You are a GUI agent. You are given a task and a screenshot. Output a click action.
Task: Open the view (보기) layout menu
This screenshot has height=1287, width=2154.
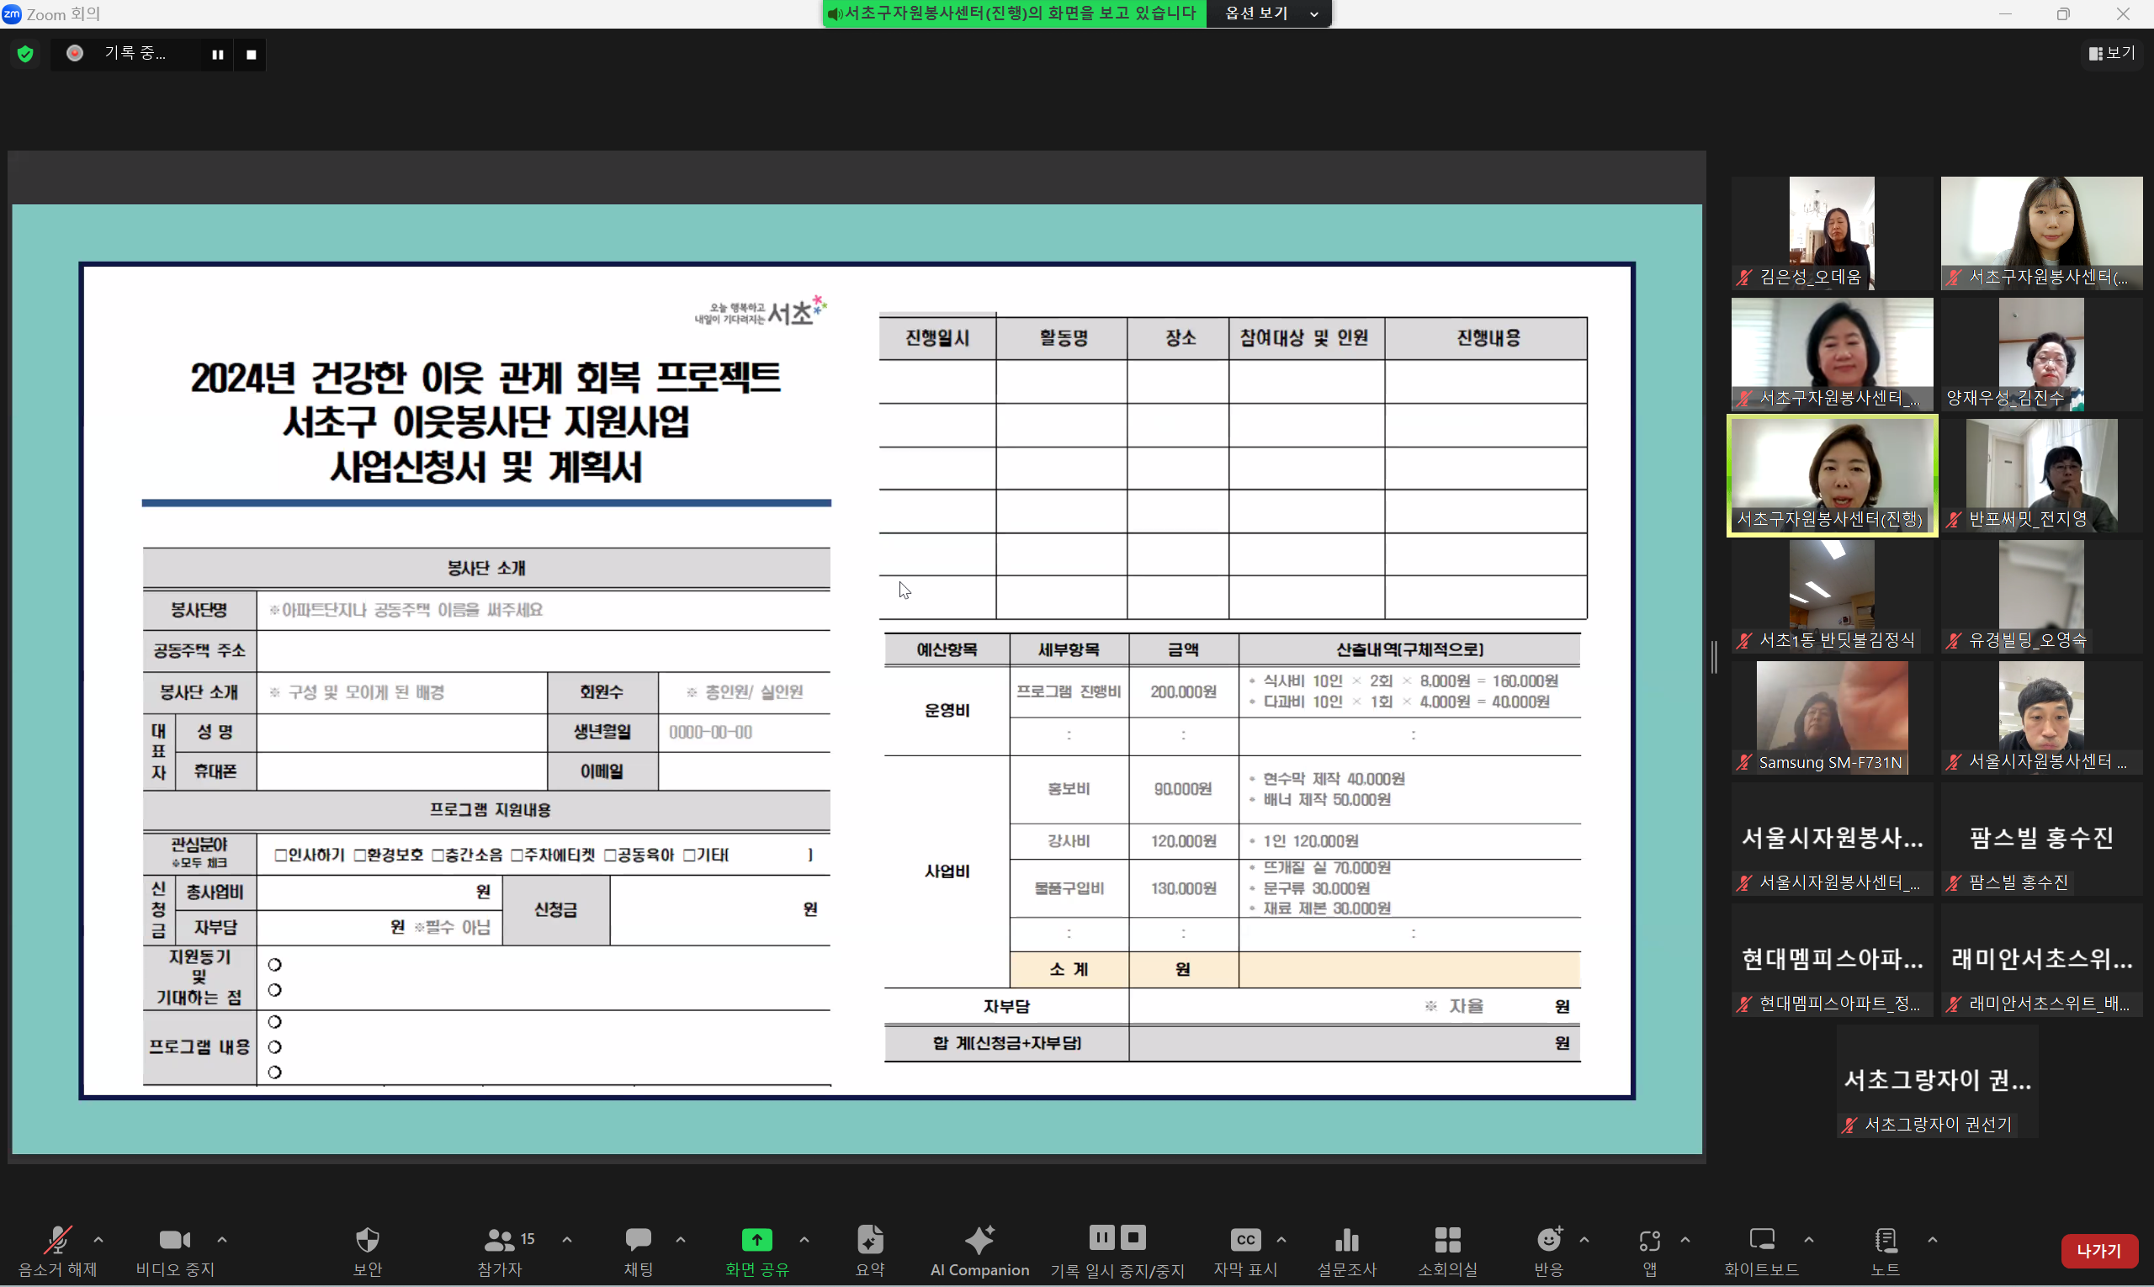2111,54
